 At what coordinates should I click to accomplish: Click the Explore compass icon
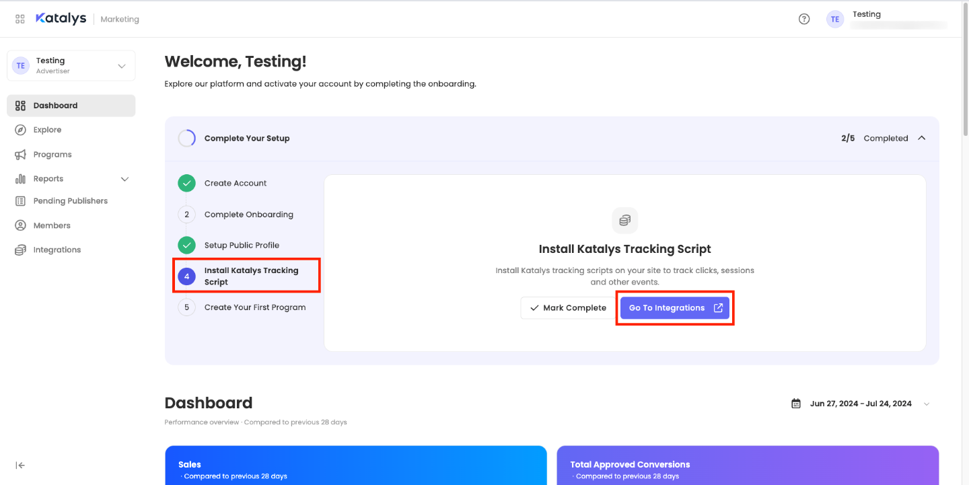click(20, 130)
